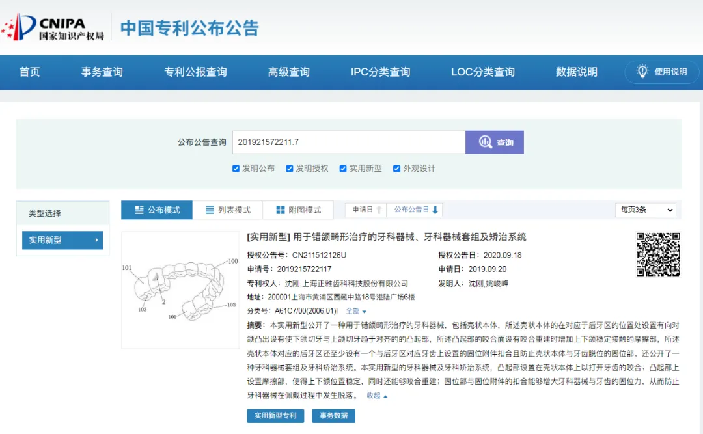Switch to 附图模式 tab
This screenshot has height=434, width=703.
pos(299,210)
